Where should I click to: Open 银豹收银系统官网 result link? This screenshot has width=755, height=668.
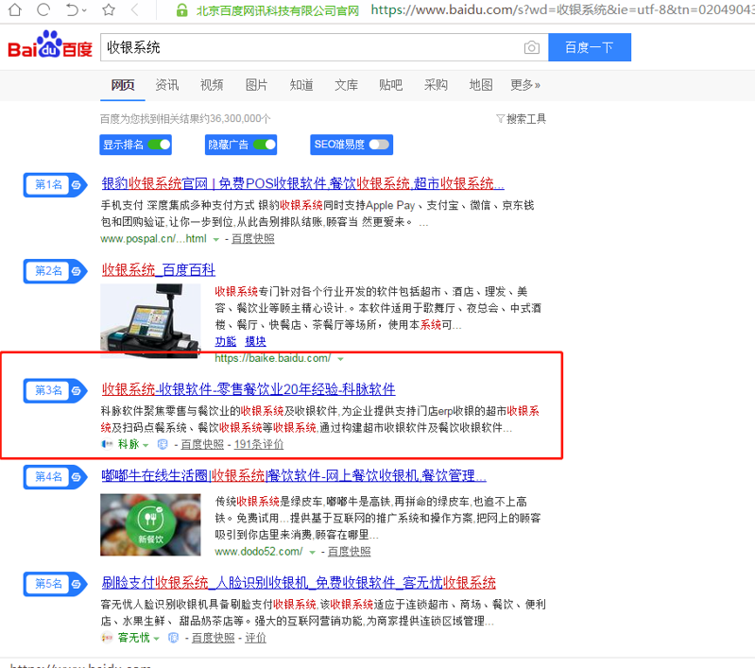click(303, 183)
